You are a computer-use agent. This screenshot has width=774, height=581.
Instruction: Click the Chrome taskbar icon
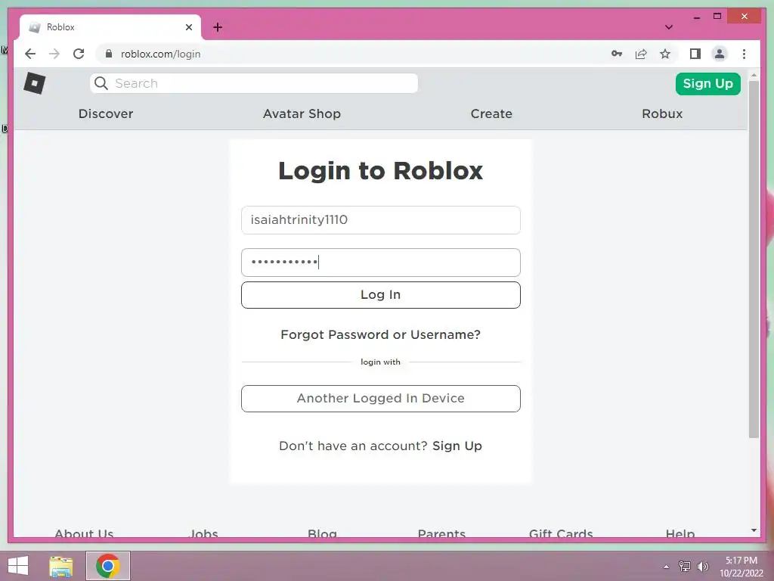108,566
